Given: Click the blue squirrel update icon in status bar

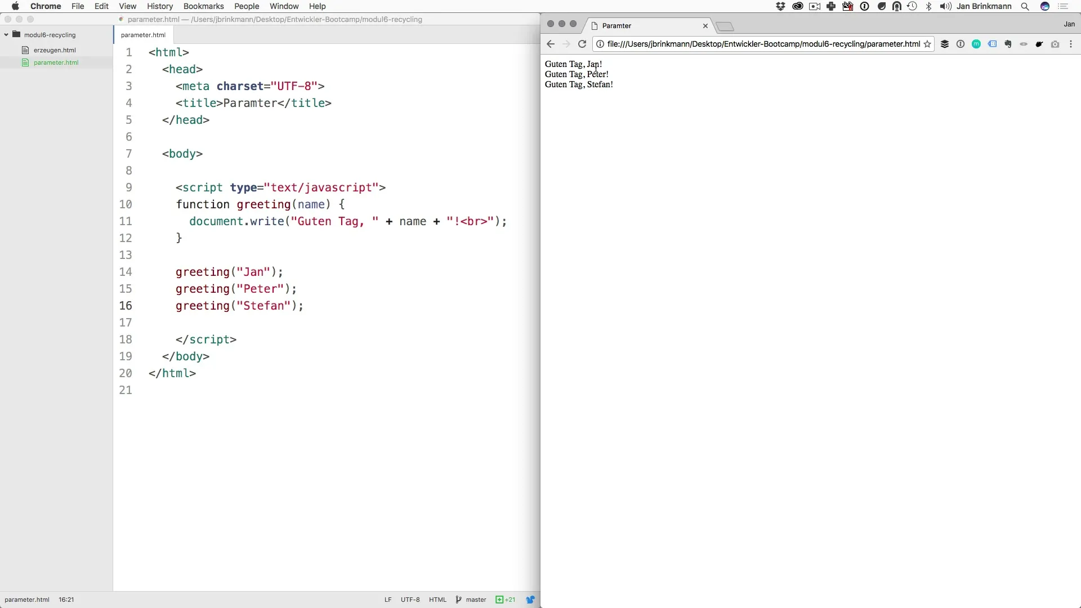Looking at the screenshot, I should (530, 600).
